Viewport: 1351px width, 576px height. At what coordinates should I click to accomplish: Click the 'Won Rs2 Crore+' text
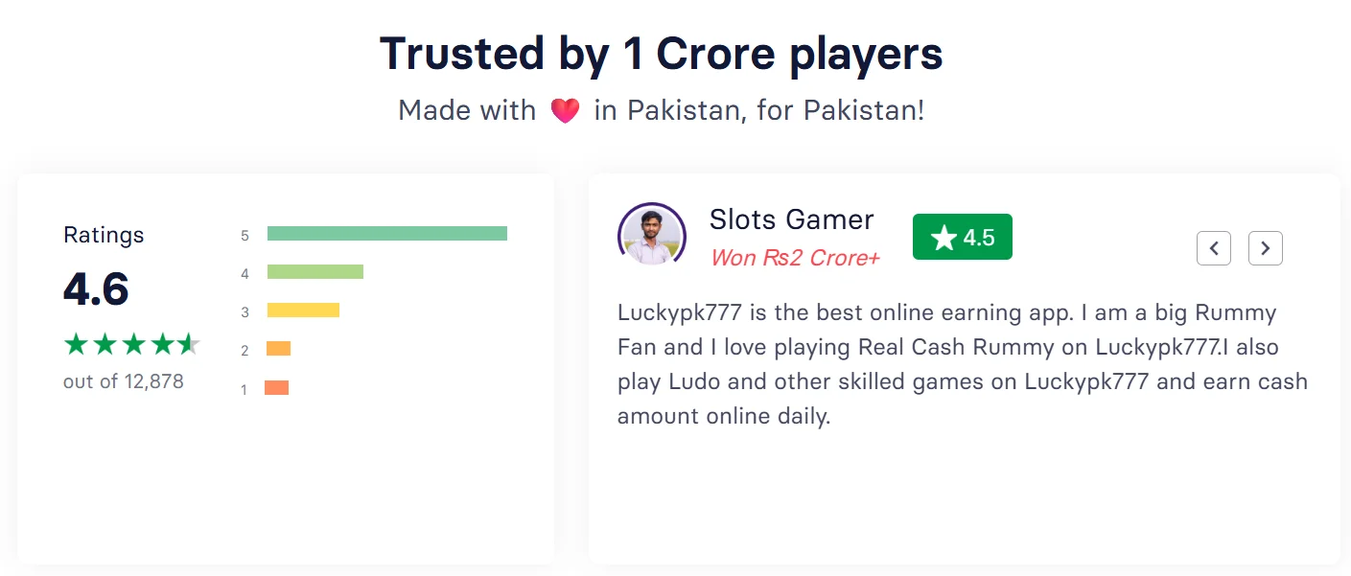795,258
